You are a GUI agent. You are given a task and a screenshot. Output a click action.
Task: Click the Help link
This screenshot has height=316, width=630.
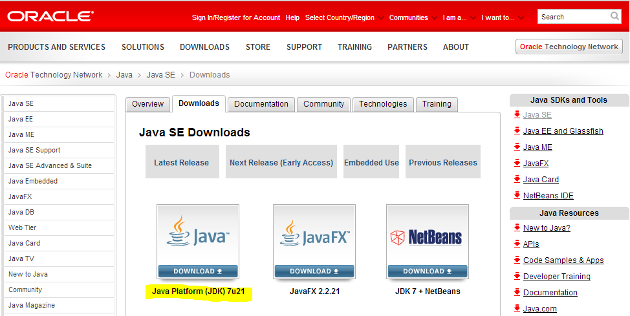pos(292,17)
